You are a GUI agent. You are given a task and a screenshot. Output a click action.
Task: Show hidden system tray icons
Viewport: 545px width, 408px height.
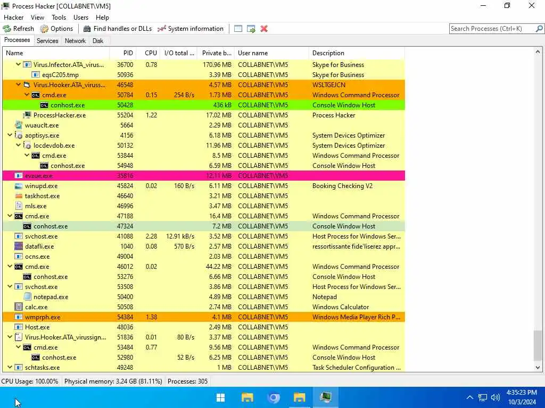click(x=469, y=397)
